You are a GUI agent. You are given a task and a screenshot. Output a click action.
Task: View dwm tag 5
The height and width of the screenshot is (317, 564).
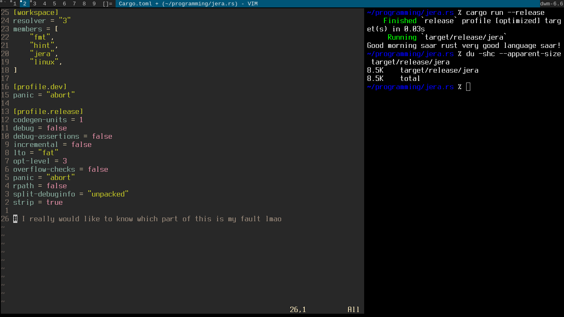click(x=55, y=4)
